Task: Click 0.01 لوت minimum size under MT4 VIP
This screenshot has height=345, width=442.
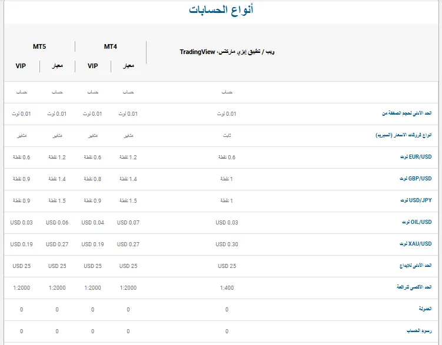Action: 92,113
